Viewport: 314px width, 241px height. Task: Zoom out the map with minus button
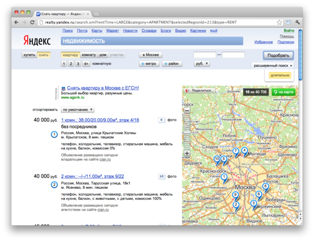[187, 110]
